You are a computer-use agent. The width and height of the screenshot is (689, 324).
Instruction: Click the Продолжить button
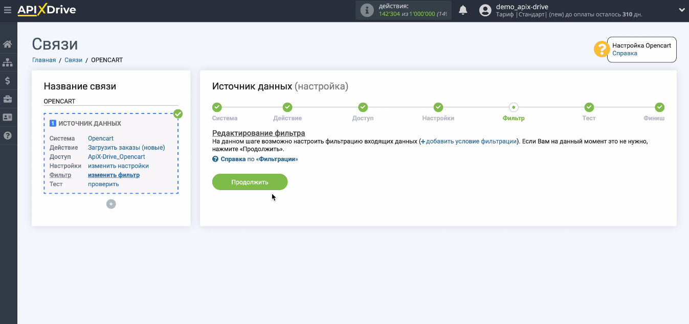[x=250, y=182]
